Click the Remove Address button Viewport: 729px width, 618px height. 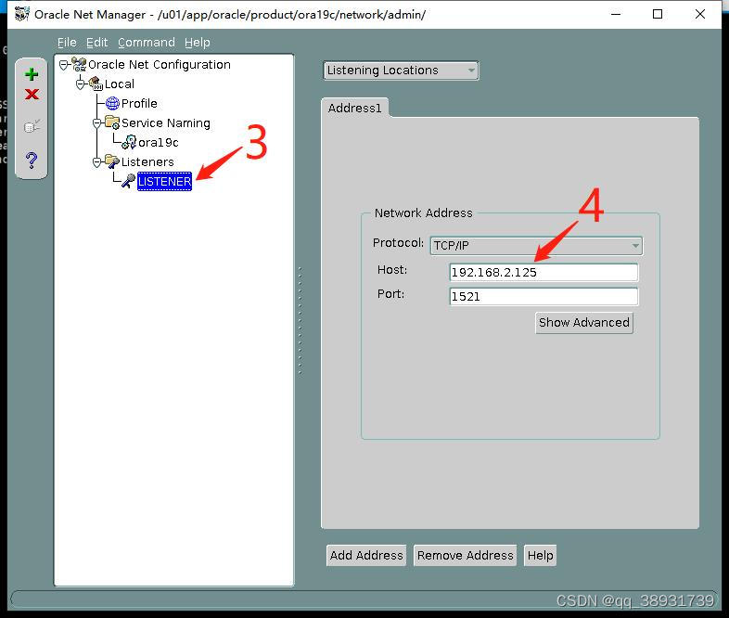click(465, 555)
